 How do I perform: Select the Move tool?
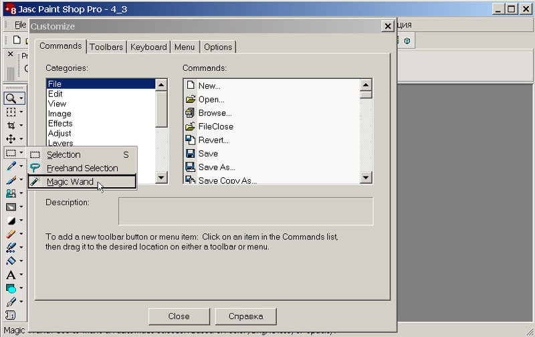pos(11,139)
